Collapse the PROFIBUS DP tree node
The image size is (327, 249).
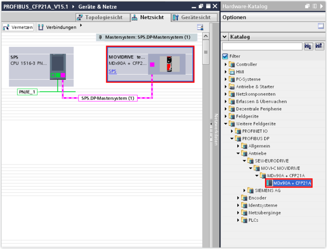click(232, 139)
